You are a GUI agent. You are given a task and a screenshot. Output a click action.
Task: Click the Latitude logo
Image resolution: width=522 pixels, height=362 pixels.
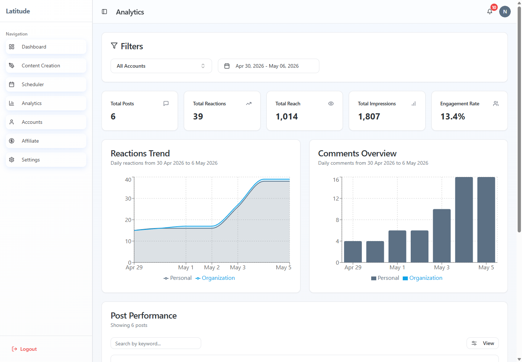18,11
